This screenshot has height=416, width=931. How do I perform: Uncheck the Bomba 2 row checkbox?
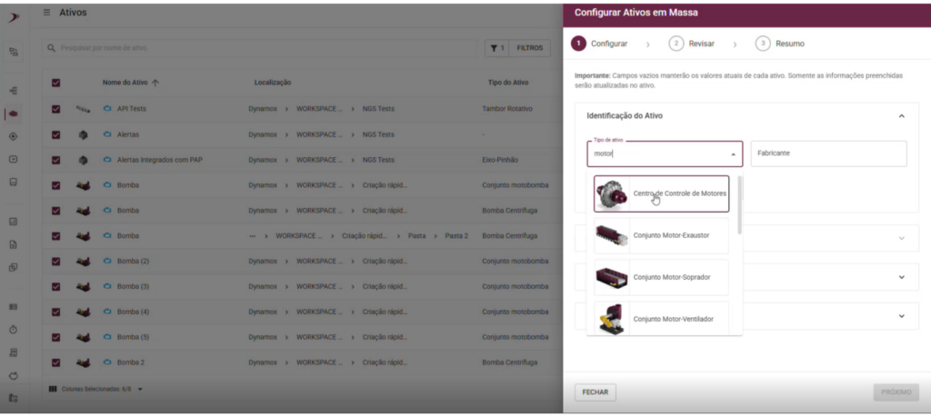[x=55, y=362]
